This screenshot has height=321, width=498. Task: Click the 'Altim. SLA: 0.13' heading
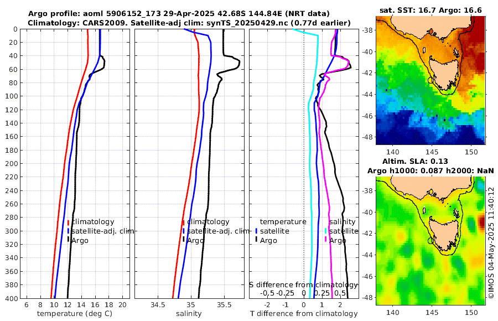(415, 161)
